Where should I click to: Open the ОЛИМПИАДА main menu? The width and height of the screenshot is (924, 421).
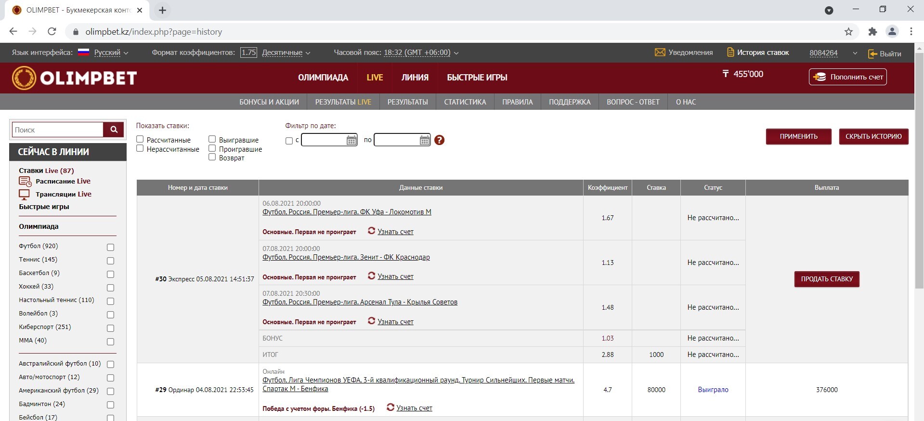click(x=323, y=78)
